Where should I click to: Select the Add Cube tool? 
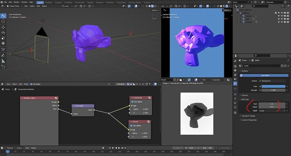3,67
